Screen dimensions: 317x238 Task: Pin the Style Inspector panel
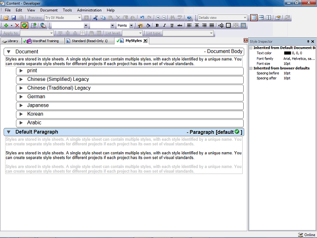tap(308, 42)
